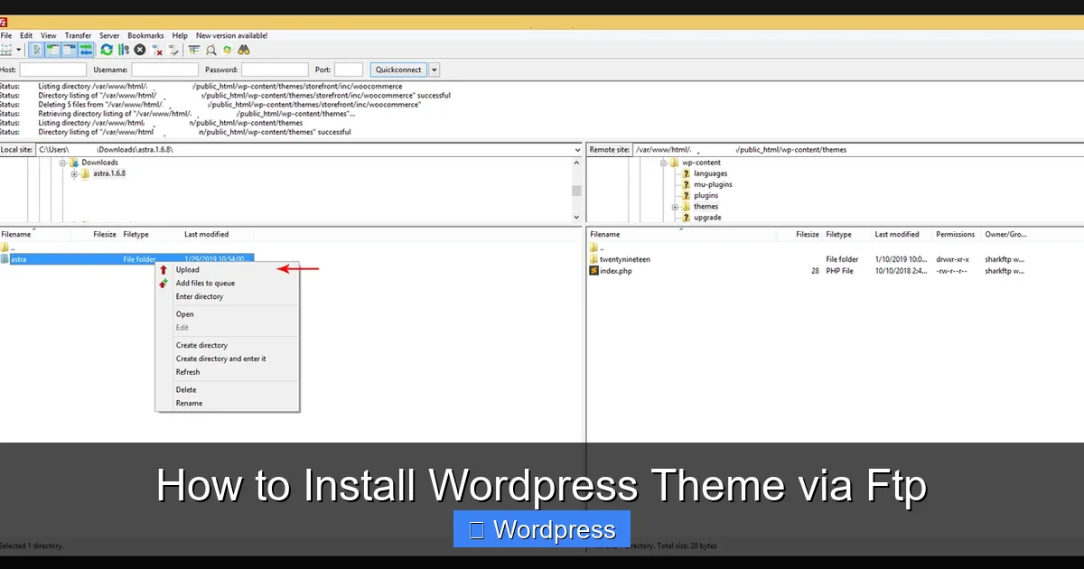Image resolution: width=1084 pixels, height=569 pixels.
Task: Click the Quickconnect button
Action: (x=398, y=70)
